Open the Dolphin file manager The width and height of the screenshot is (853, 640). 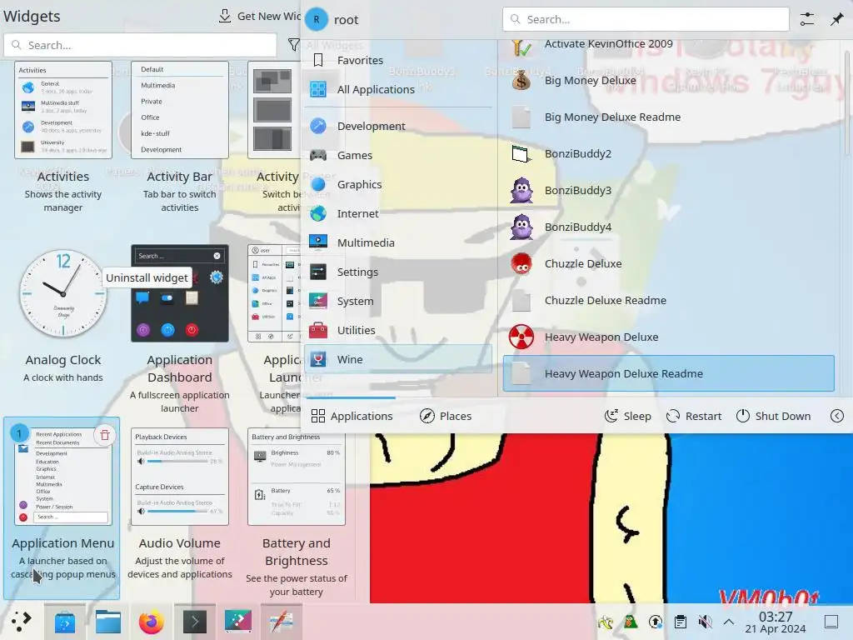(x=107, y=622)
